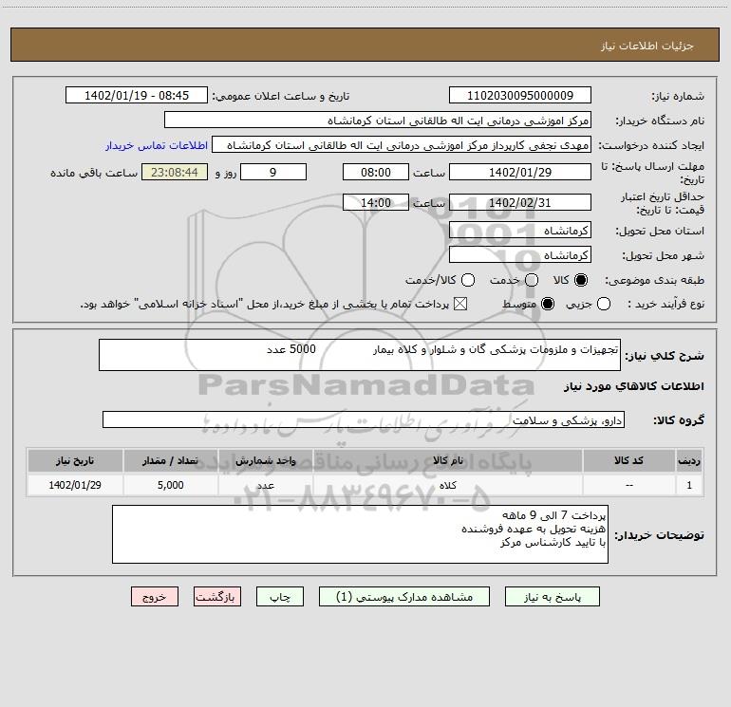Click the 'خروج' exit button
Screen dimensions: 731x707
(x=155, y=597)
